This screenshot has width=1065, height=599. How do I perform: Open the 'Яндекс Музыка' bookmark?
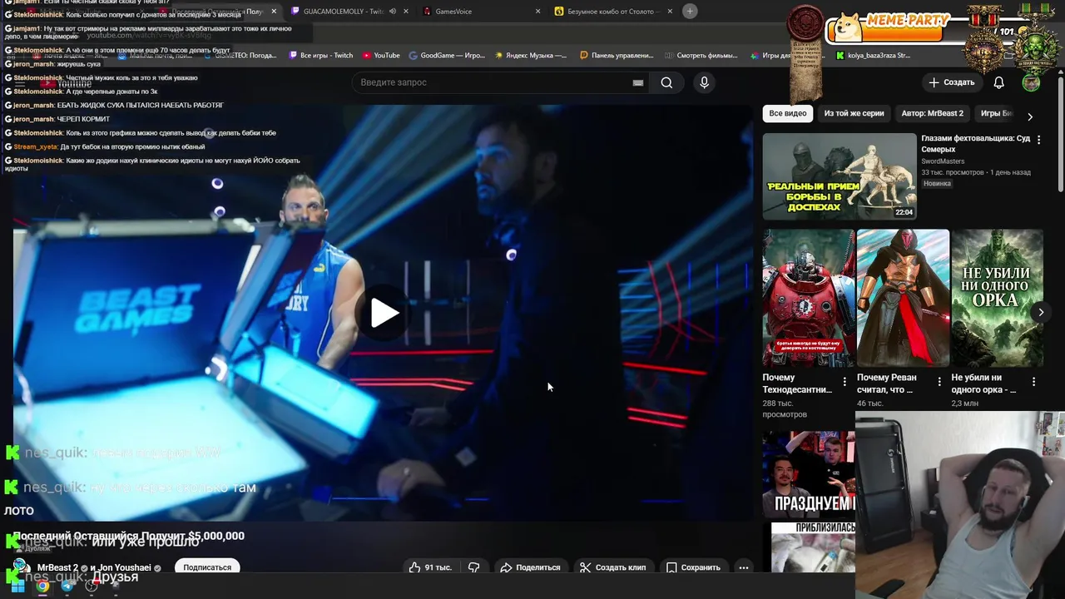click(531, 56)
